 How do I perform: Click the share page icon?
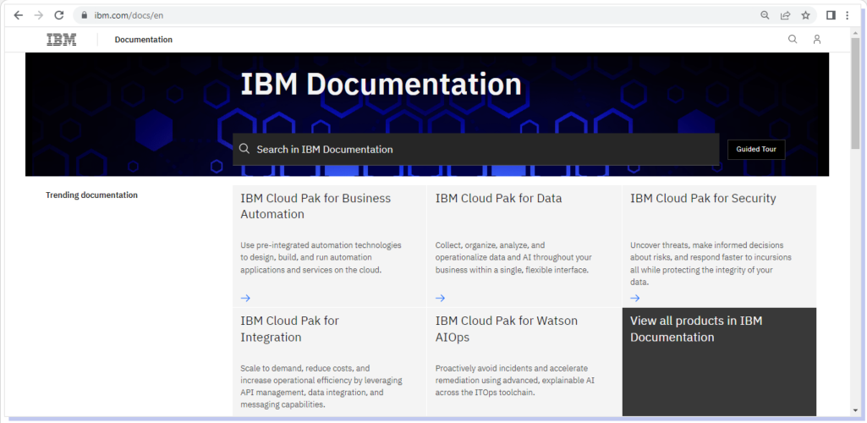[785, 15]
